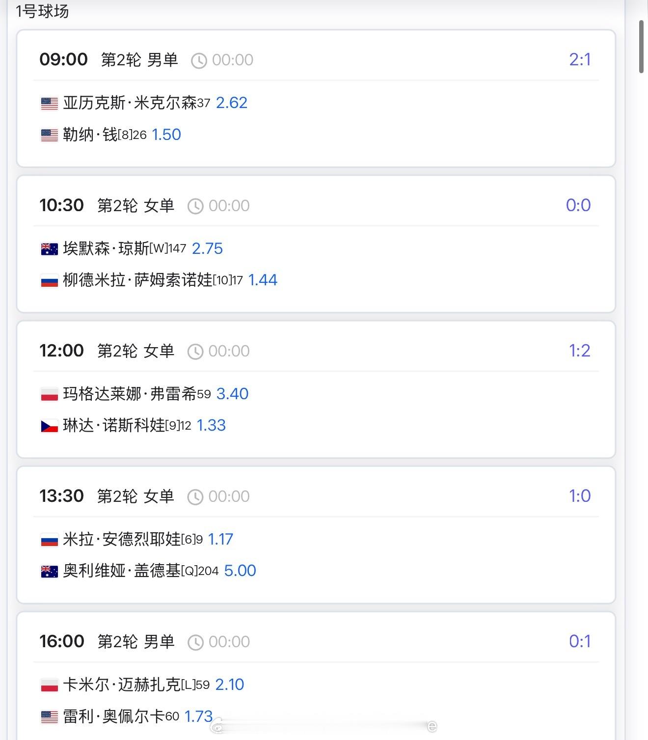The width and height of the screenshot is (648, 740).
Task: Click the Australian flag beside 埃默森·琼斯
Action: [x=49, y=249]
